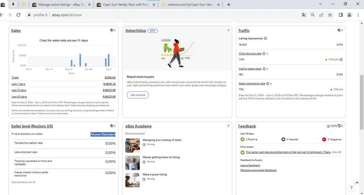The height and width of the screenshot is (195, 364).
Task: Click Last 7 days sales link
Action: [18, 84]
